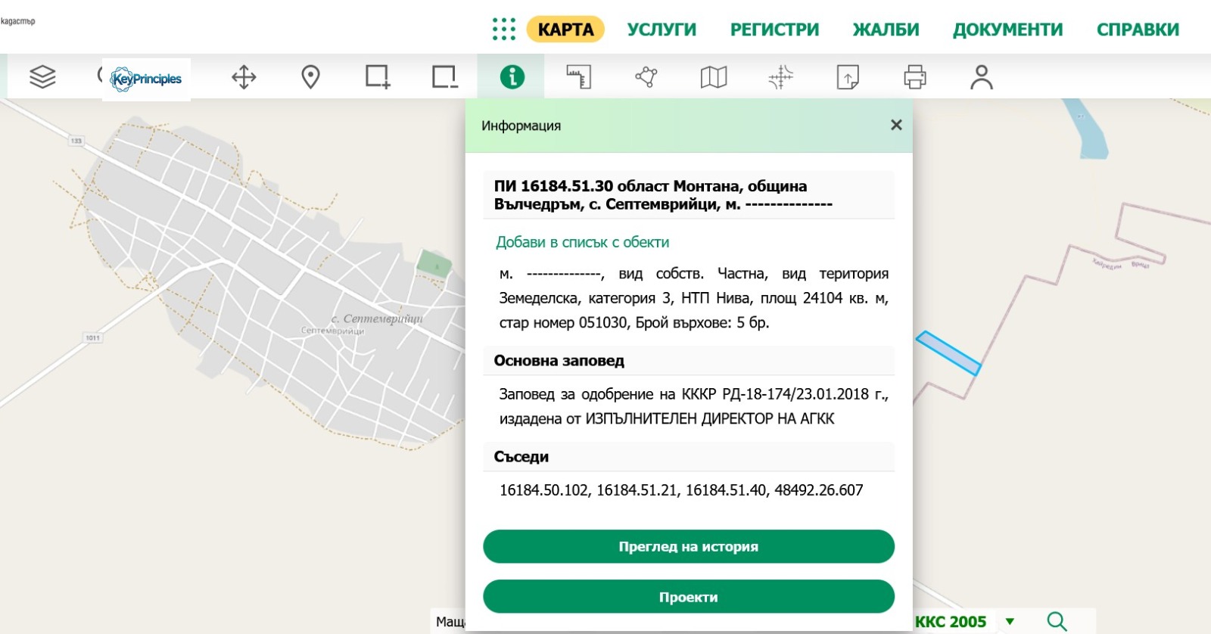Click the Проекти button
The height and width of the screenshot is (634, 1211).
(x=689, y=597)
